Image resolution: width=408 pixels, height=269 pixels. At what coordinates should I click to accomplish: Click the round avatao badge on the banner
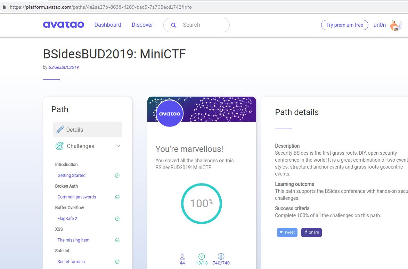click(170, 113)
